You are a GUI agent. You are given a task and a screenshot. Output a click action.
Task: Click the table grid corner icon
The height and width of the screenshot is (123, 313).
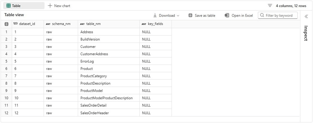(6, 24)
